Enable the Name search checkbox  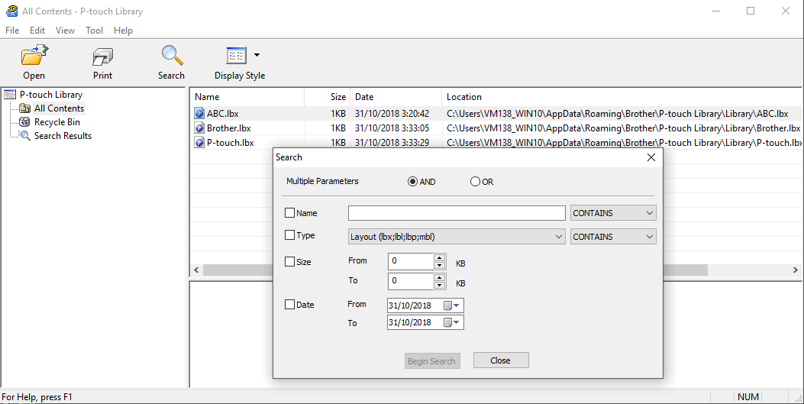click(x=289, y=214)
